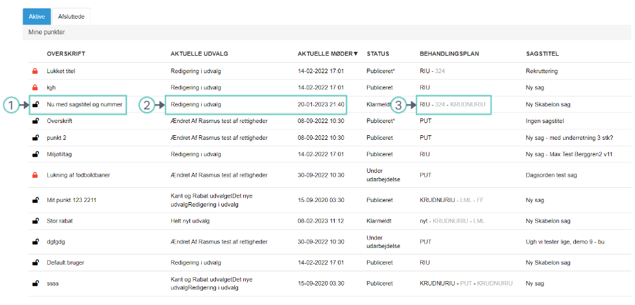The image size is (635, 305).
Task: Click the BEHANDLINGSPLAN column header
Action: click(449, 53)
